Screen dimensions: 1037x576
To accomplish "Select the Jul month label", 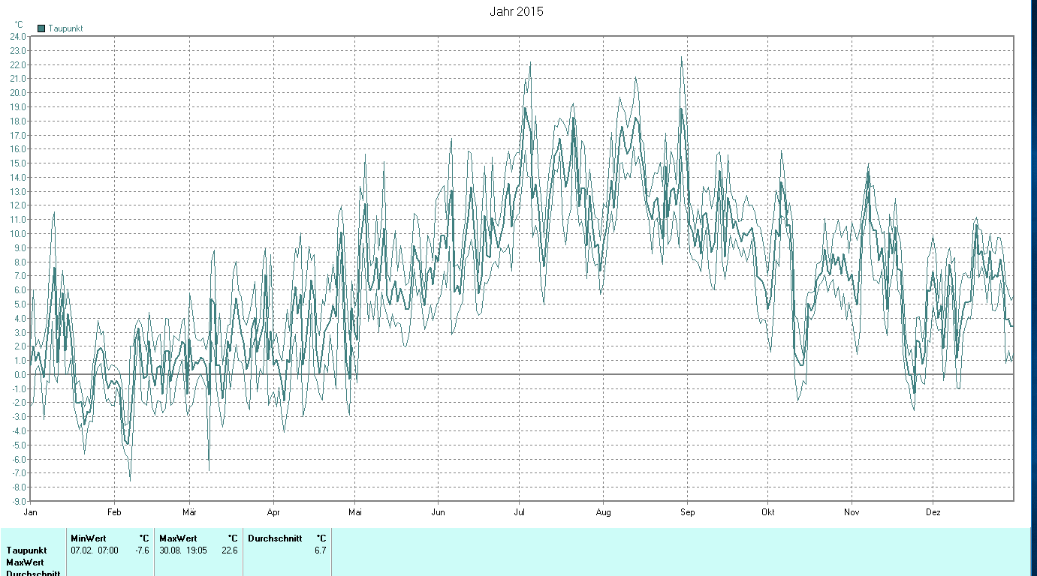I will [519, 513].
